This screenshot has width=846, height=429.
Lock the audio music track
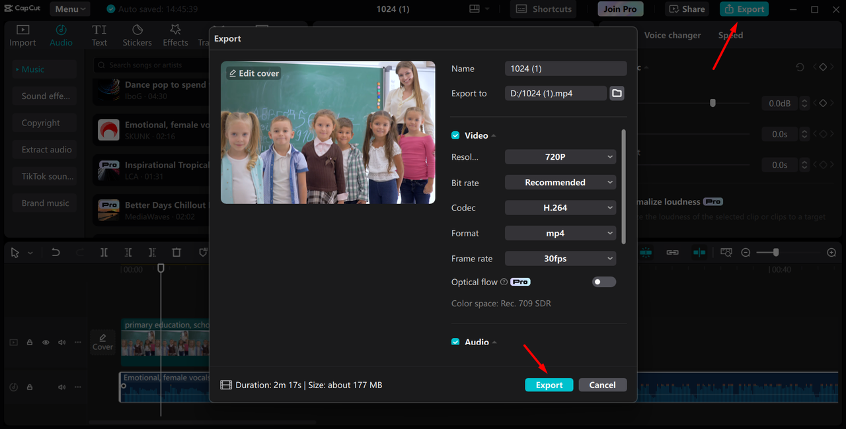(30, 387)
